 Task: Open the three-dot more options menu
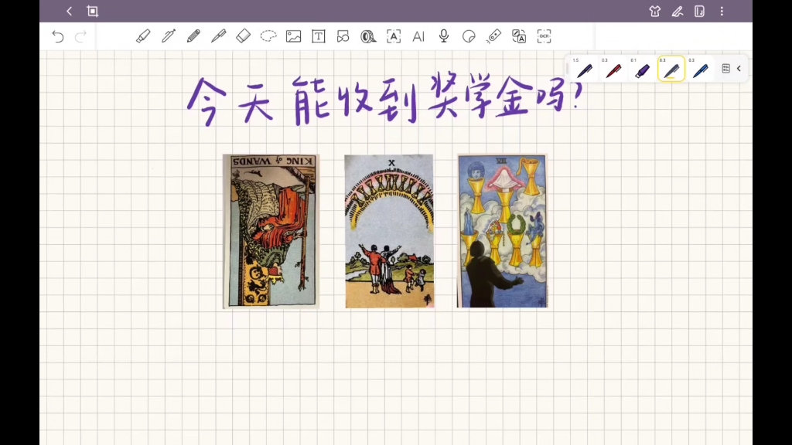pos(722,11)
